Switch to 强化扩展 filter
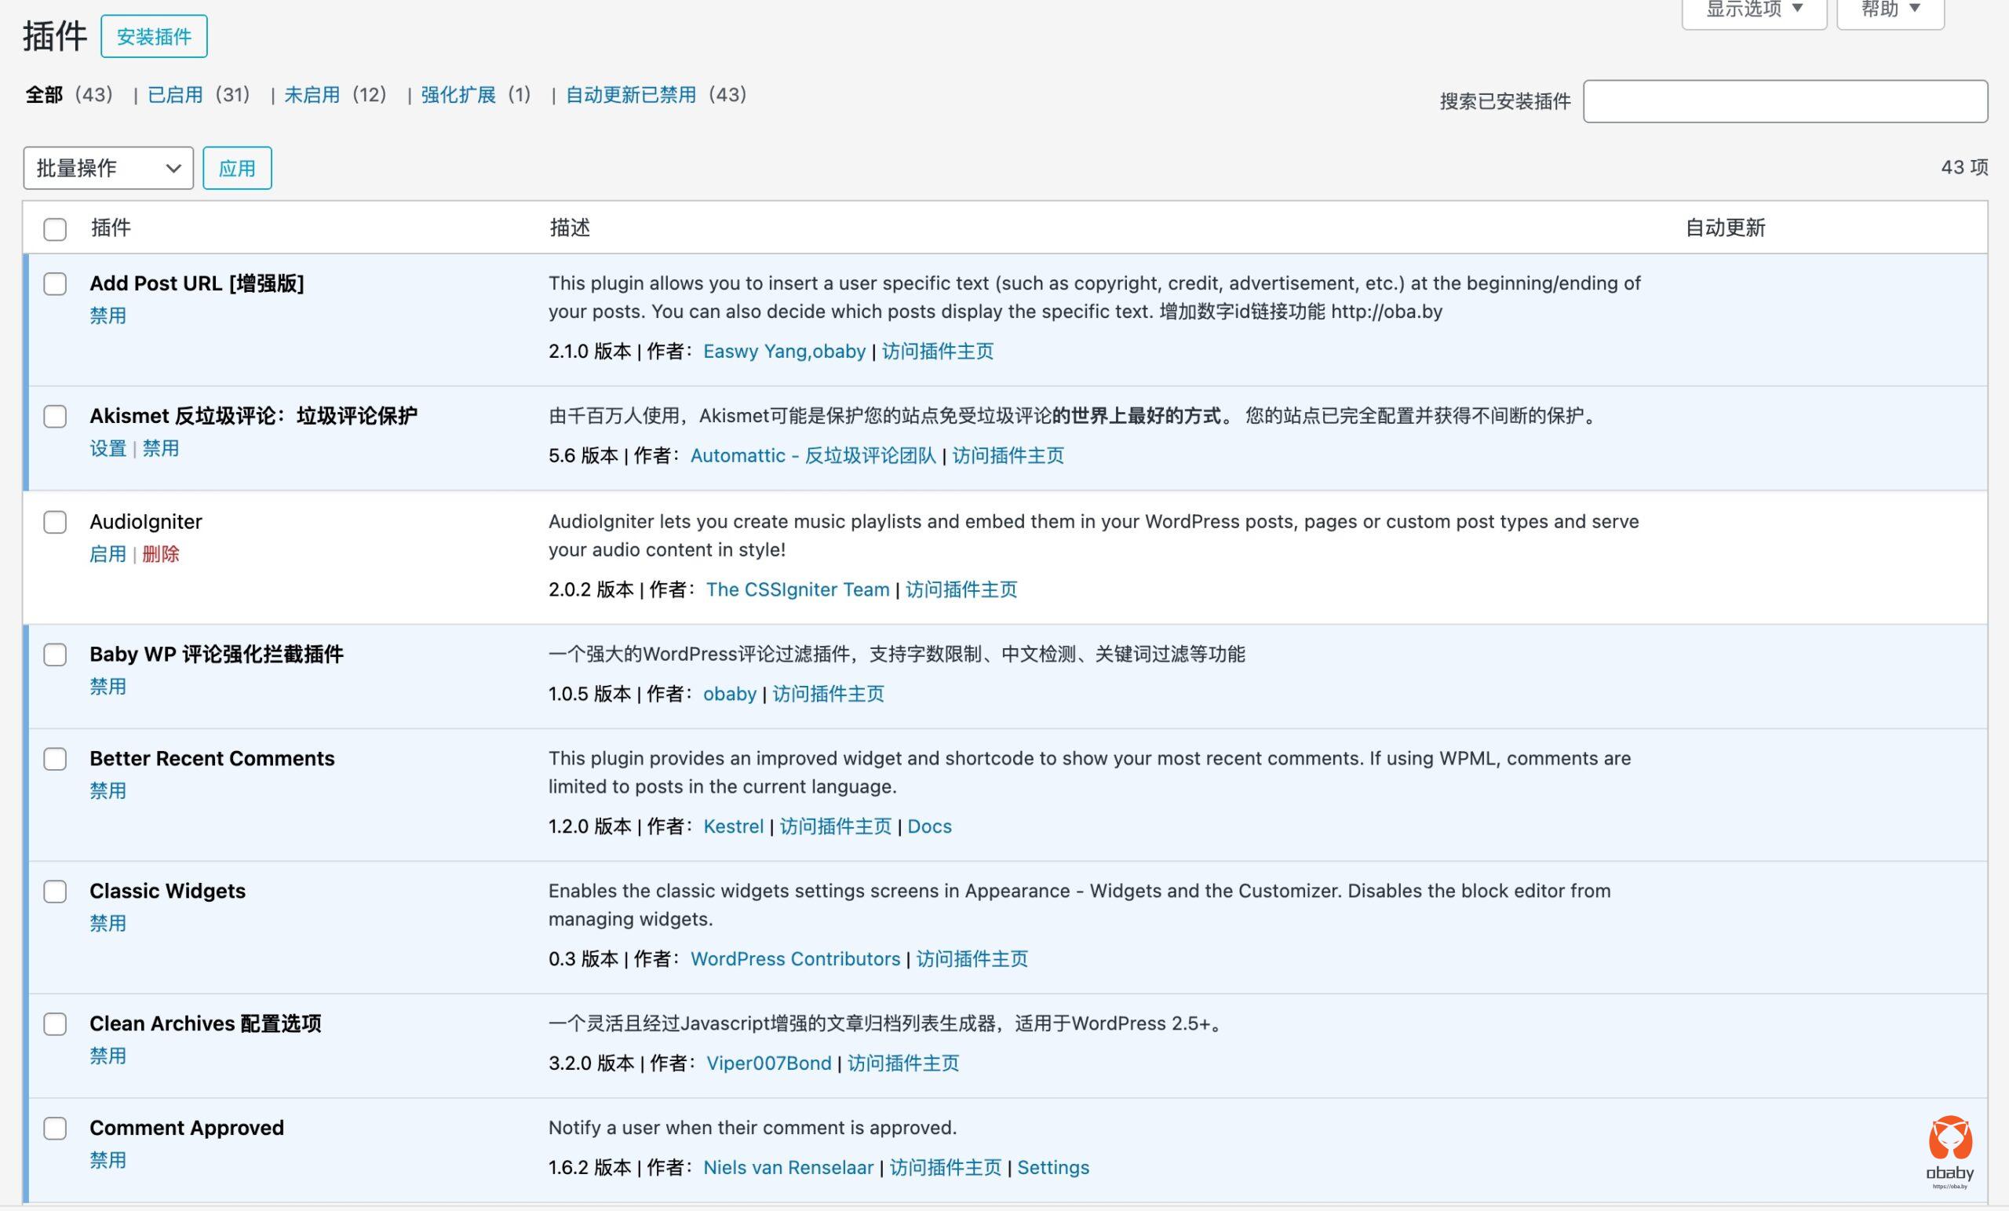The height and width of the screenshot is (1211, 2009). (x=458, y=95)
